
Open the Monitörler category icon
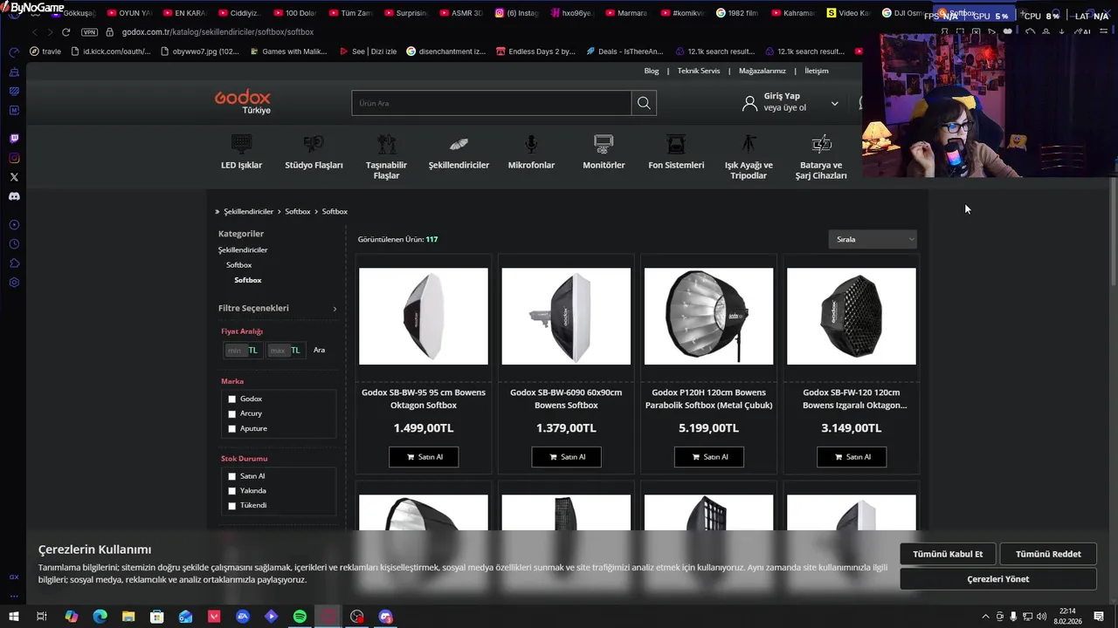tap(604, 144)
